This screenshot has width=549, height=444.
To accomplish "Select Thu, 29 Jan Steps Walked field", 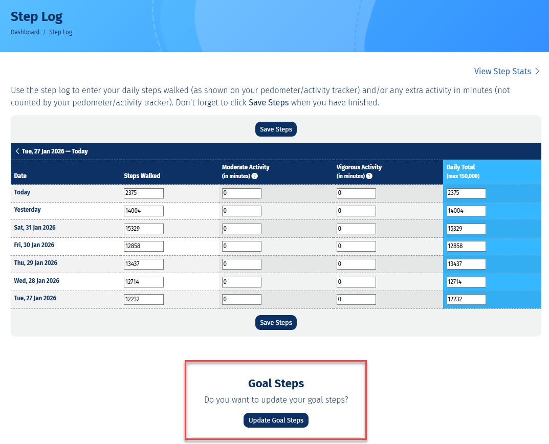I will pos(143,264).
